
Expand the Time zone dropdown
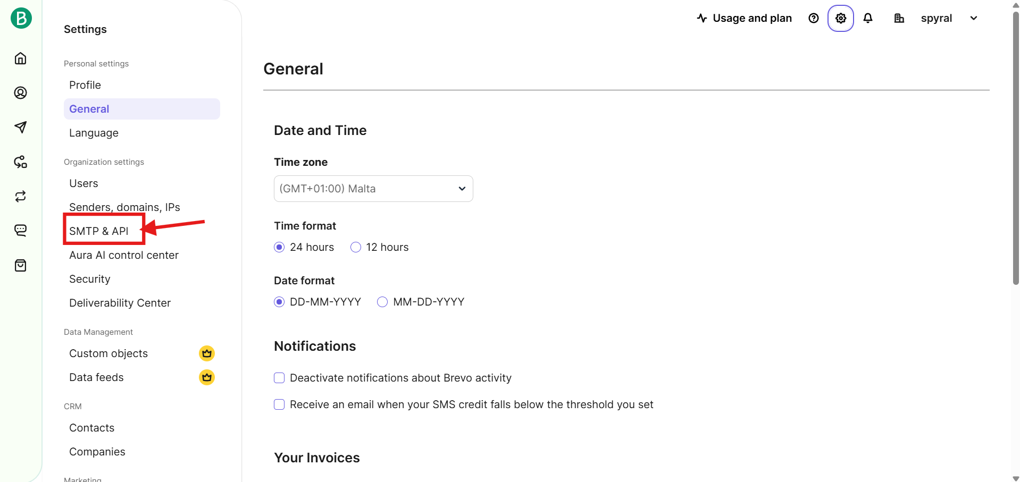pos(373,189)
